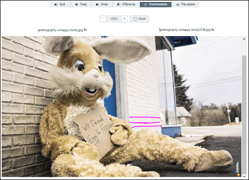This screenshot has height=180, width=249.
Task: Show the Difference view
Action: click(126, 4)
